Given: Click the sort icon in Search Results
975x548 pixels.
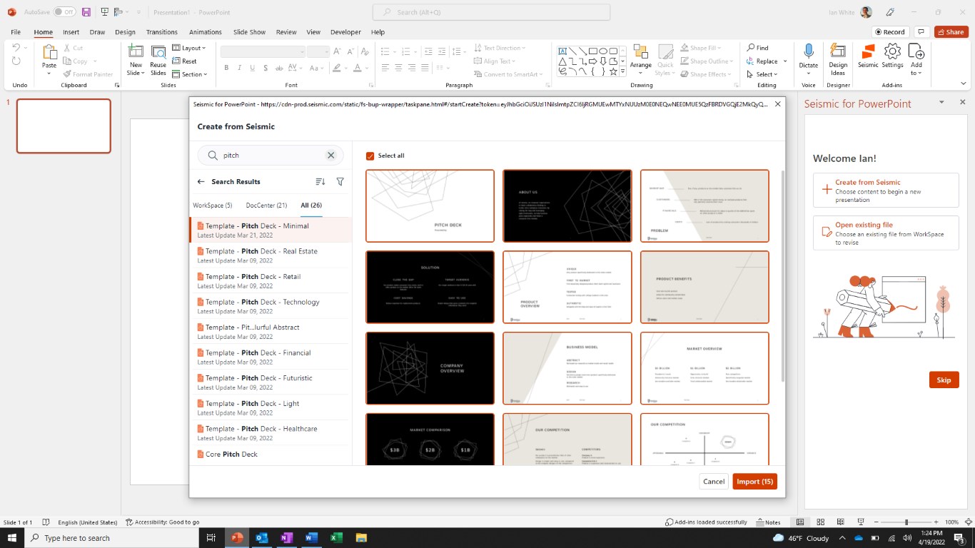Looking at the screenshot, I should [320, 182].
